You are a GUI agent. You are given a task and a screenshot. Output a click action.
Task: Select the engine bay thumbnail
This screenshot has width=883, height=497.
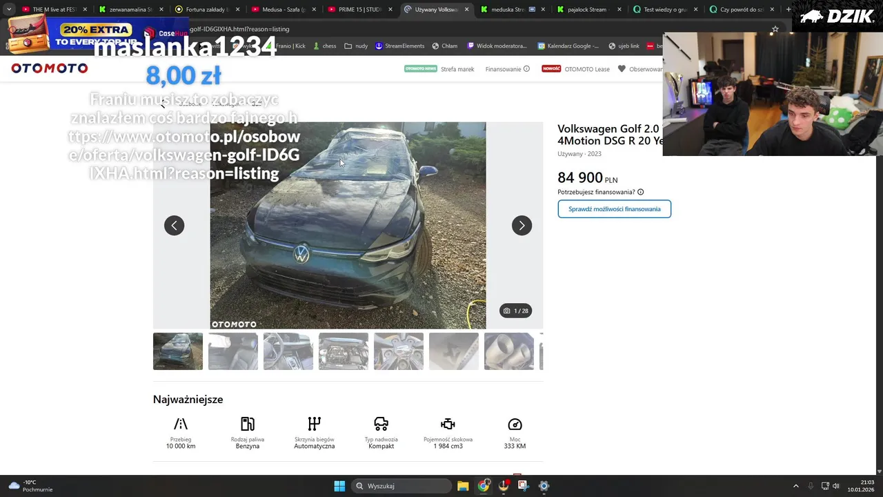344,351
